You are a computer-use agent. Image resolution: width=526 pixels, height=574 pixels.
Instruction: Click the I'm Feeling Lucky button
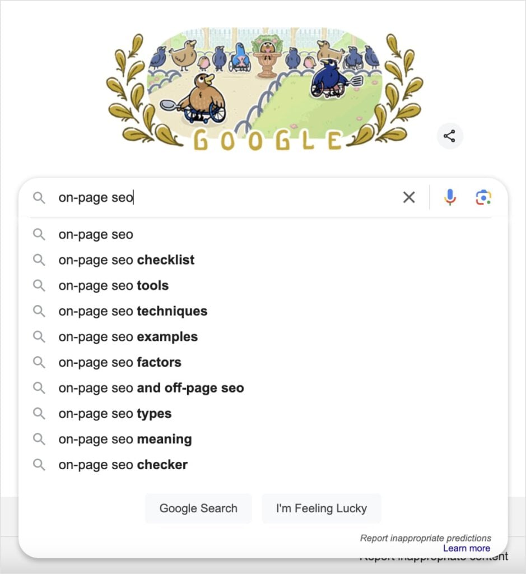click(322, 508)
